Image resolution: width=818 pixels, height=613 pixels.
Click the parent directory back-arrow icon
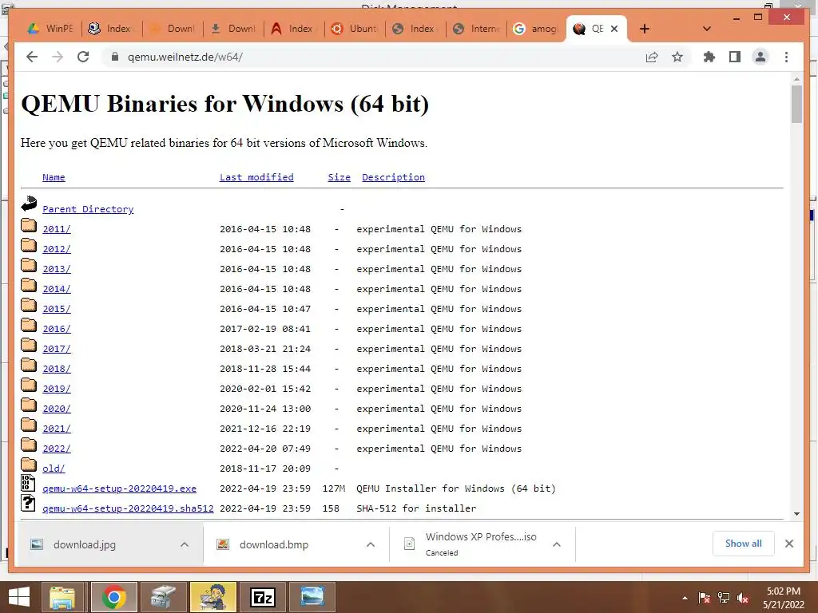(x=29, y=204)
